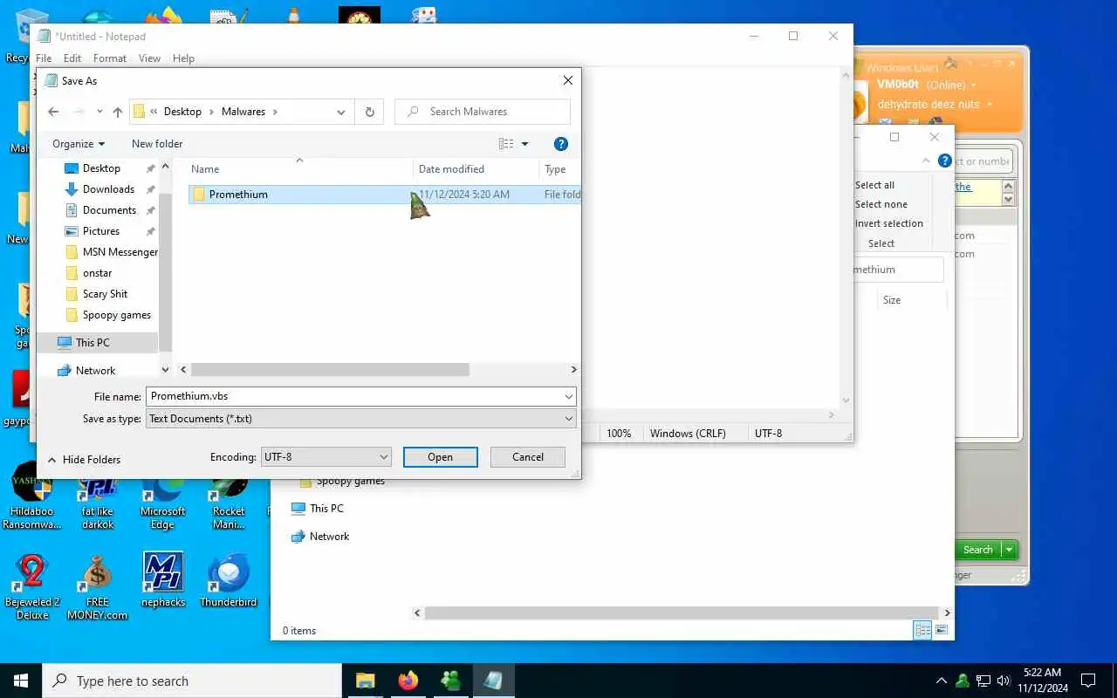Open Thunderbird desktop shortcut

click(x=229, y=580)
